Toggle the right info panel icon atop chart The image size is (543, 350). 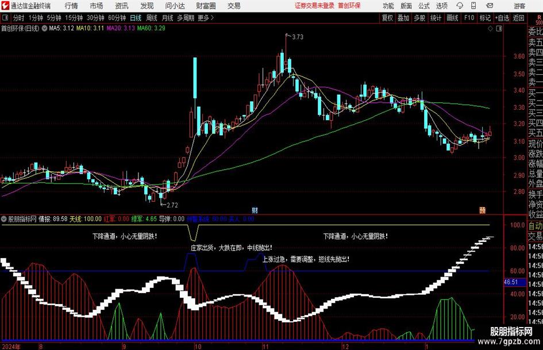(x=499, y=29)
